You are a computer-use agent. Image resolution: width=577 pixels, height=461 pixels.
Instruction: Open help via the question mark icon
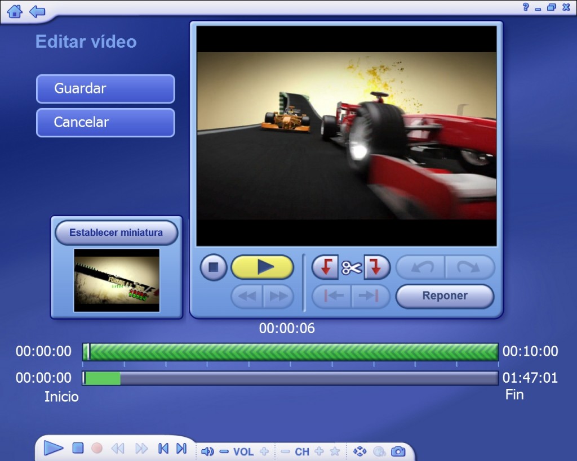526,7
